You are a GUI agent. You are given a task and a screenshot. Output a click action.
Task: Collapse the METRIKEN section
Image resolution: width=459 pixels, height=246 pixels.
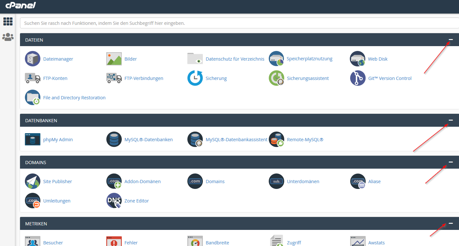pos(451,223)
